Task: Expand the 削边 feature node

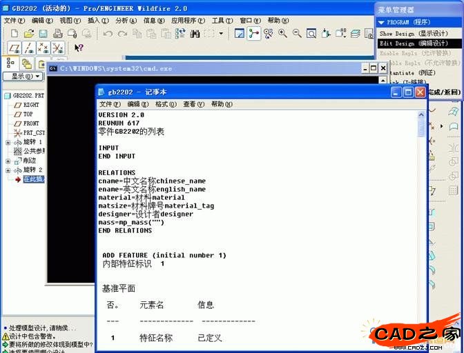Action: 8,161
